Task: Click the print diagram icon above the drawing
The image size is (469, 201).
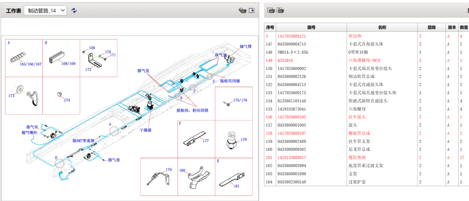Action: coord(242,10)
